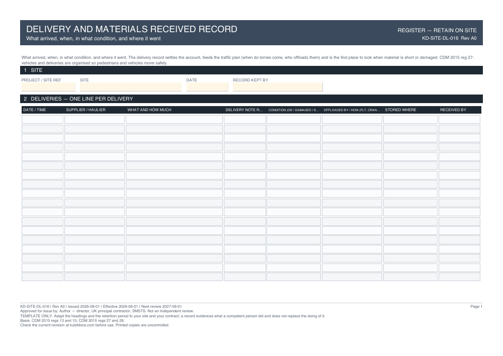Click first-row cell under Condition column

tap(294, 120)
